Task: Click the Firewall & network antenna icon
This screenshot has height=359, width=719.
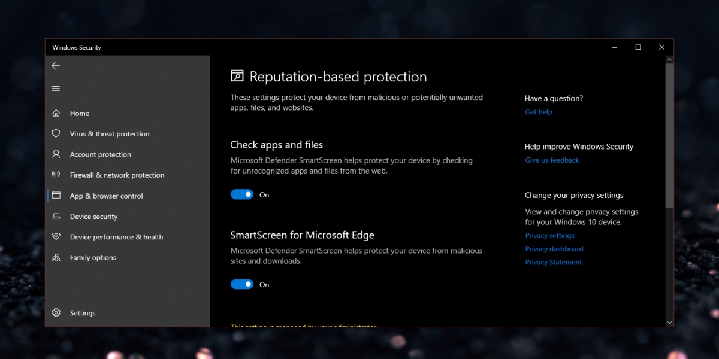Action: (56, 175)
